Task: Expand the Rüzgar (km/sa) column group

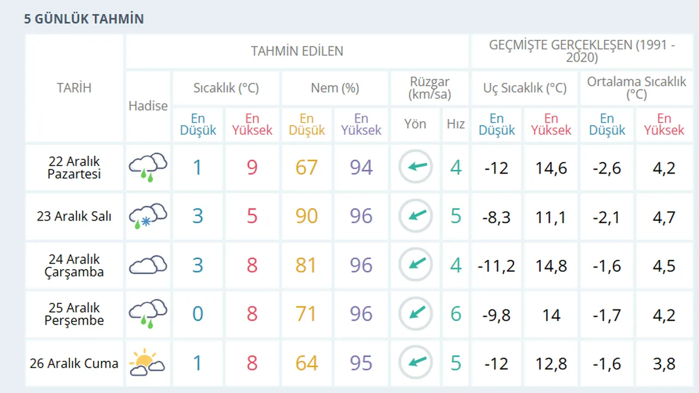Action: (x=430, y=88)
